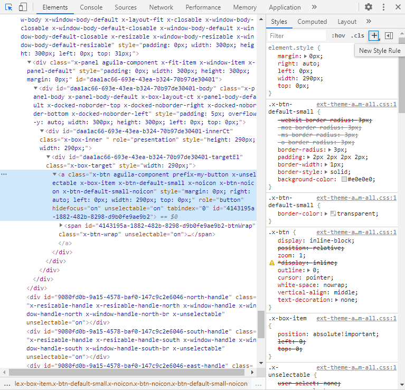Click the cursor: pointer value
Viewport: 405px width, 390px height.
tap(319, 278)
